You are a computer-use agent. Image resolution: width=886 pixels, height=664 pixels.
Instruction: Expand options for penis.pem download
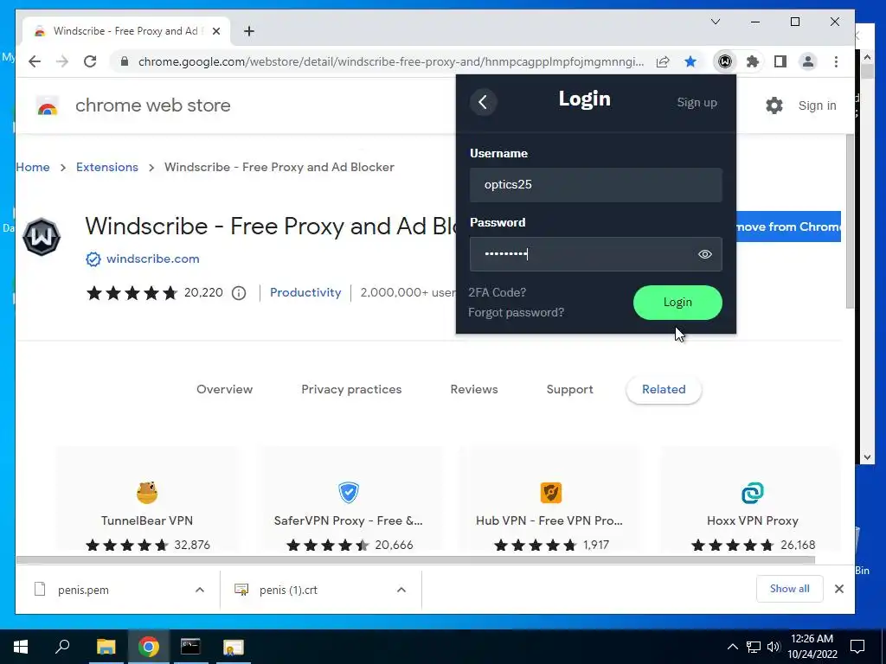(x=200, y=590)
